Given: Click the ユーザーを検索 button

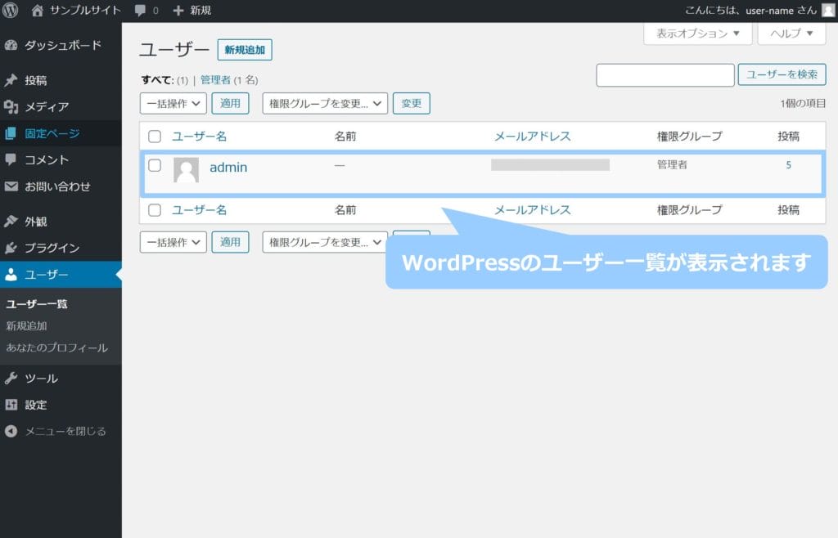Looking at the screenshot, I should click(782, 74).
